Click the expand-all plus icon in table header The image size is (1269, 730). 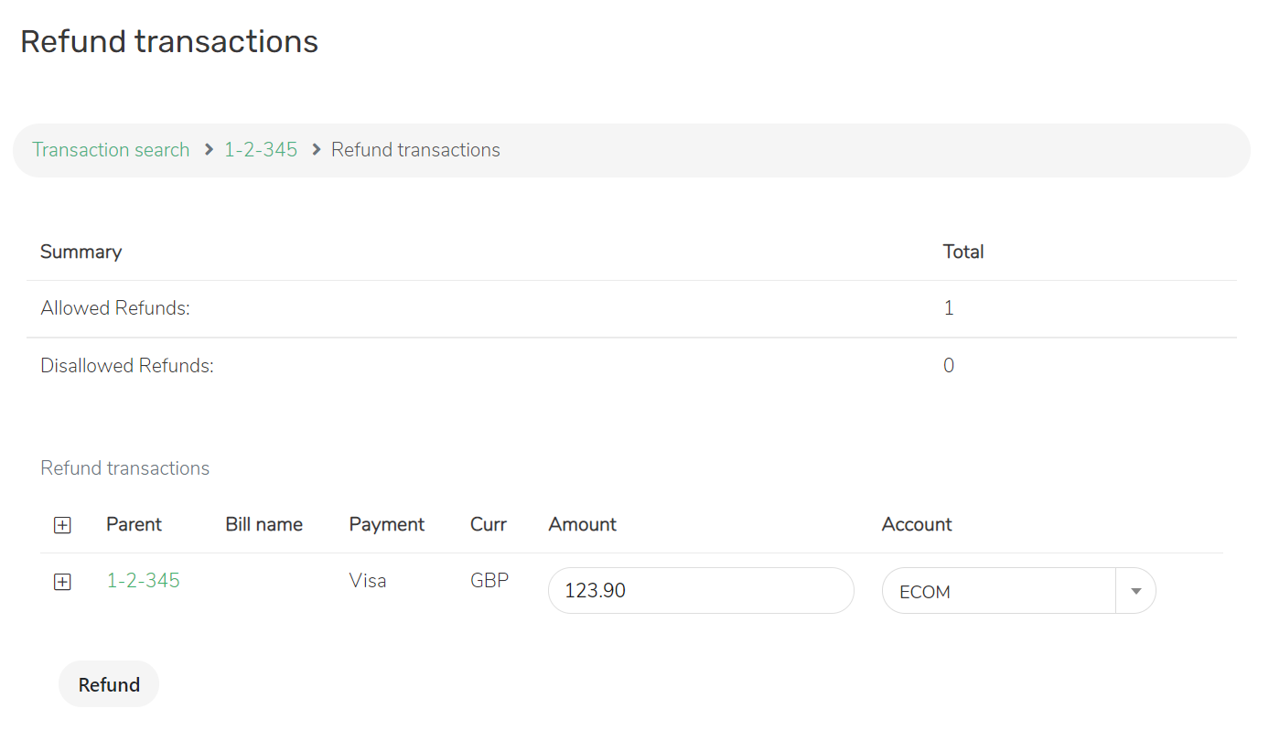[62, 525]
